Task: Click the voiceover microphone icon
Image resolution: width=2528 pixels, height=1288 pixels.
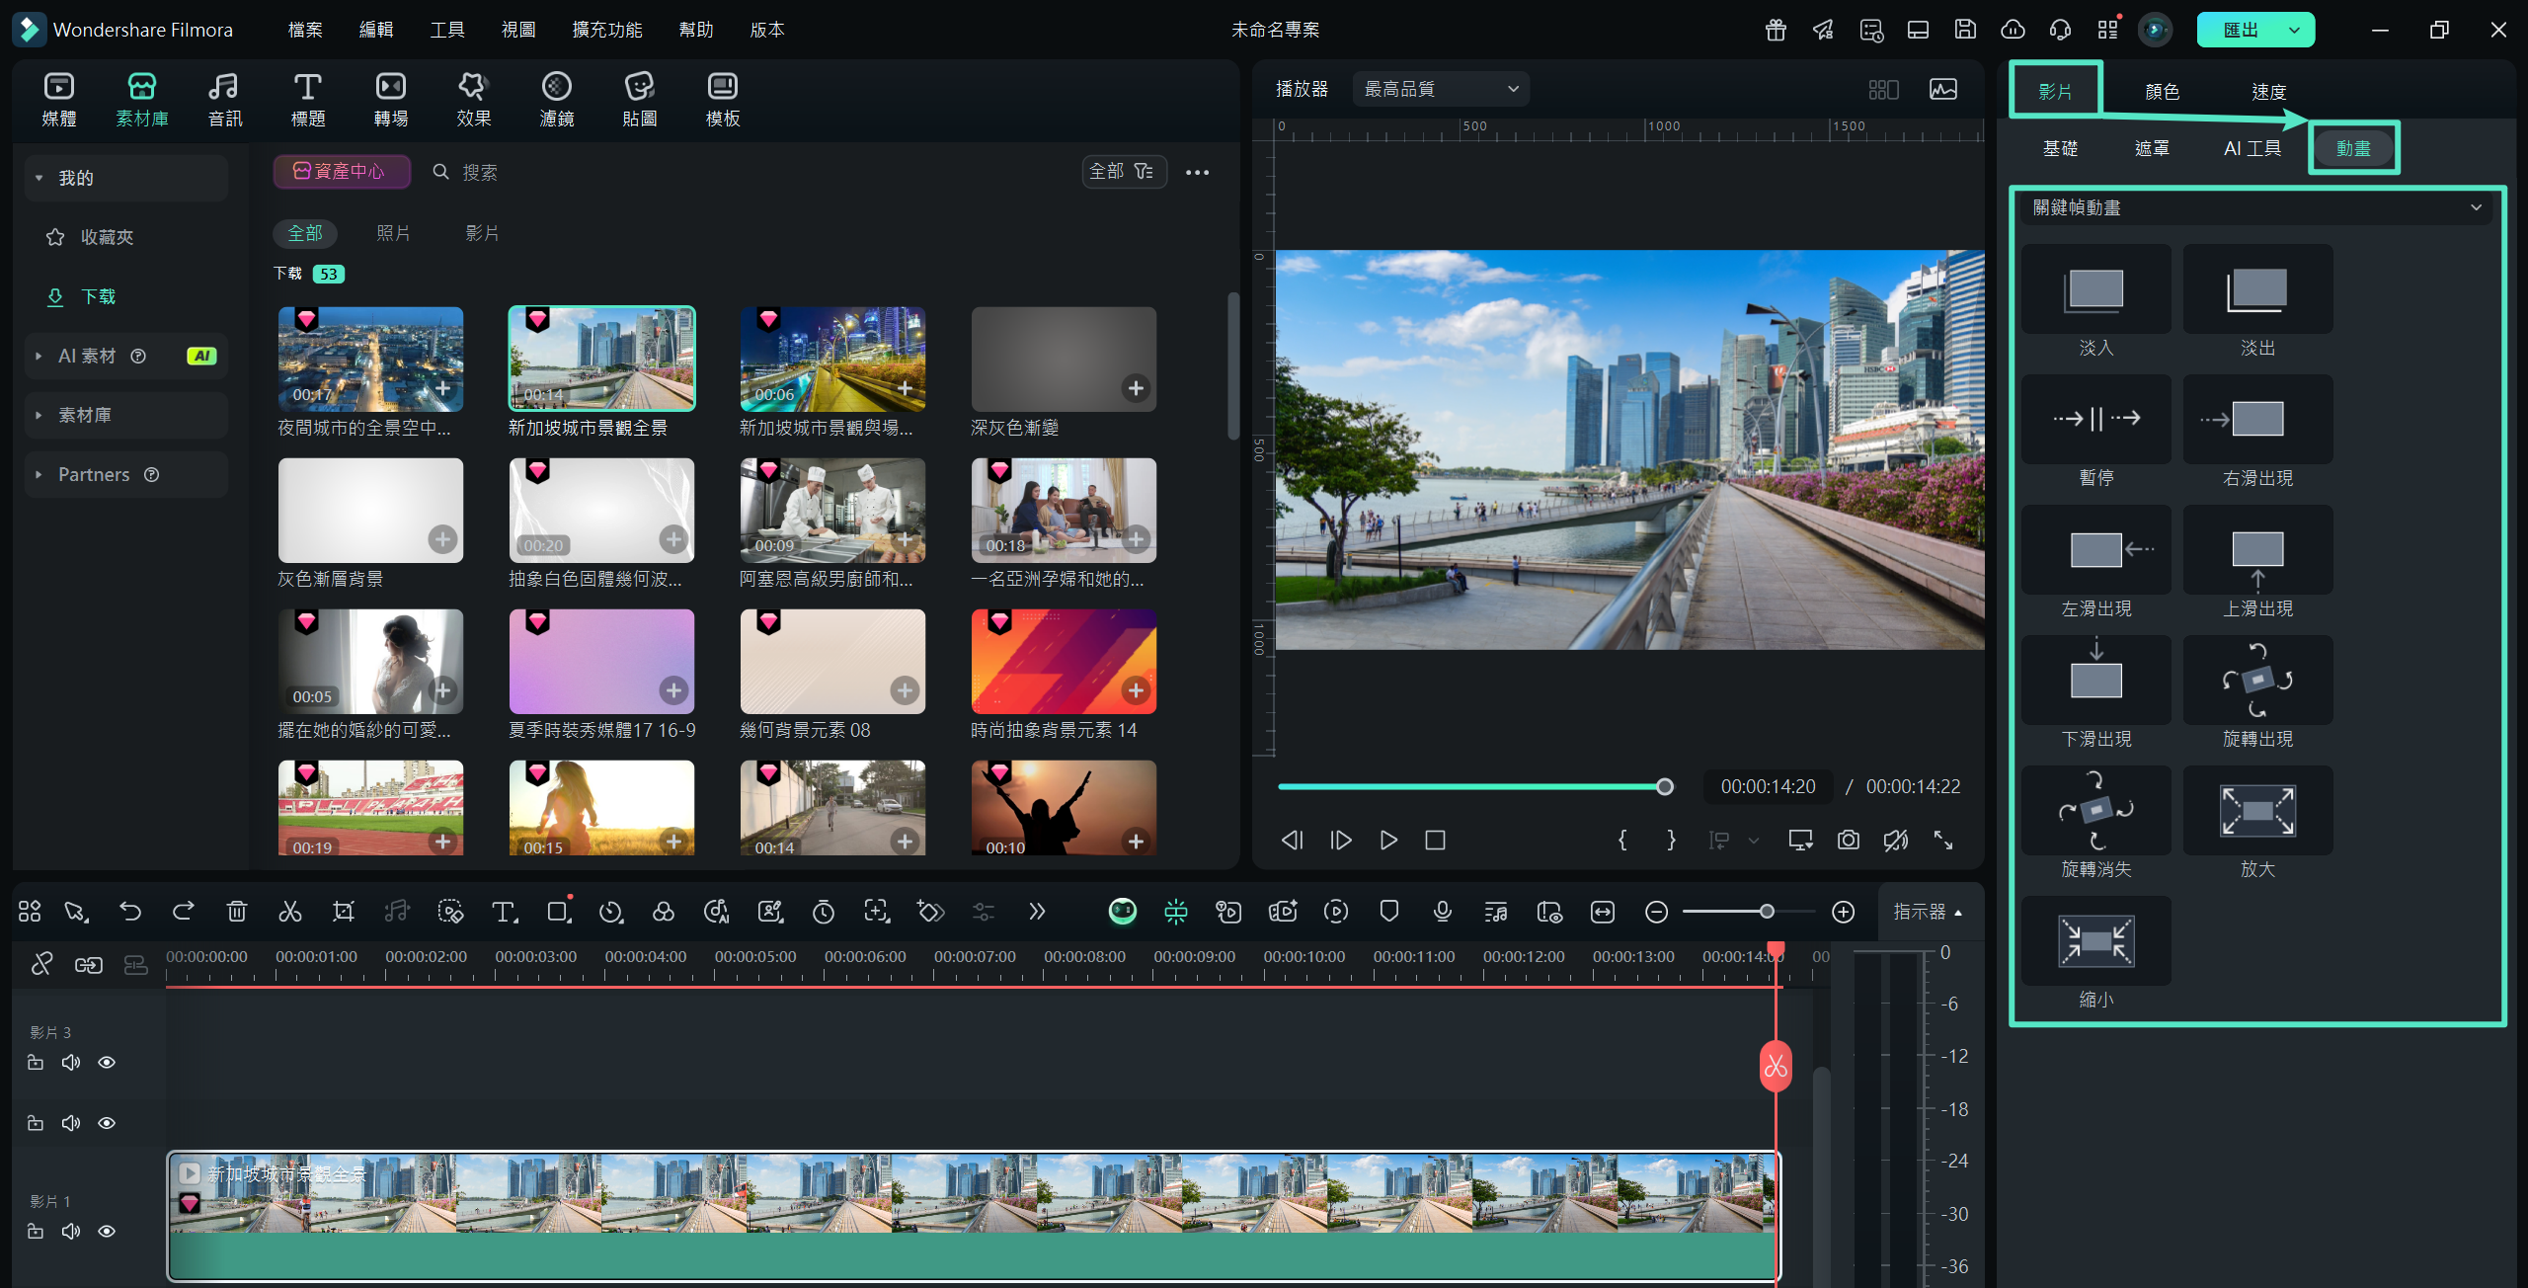Action: pos(1442,911)
